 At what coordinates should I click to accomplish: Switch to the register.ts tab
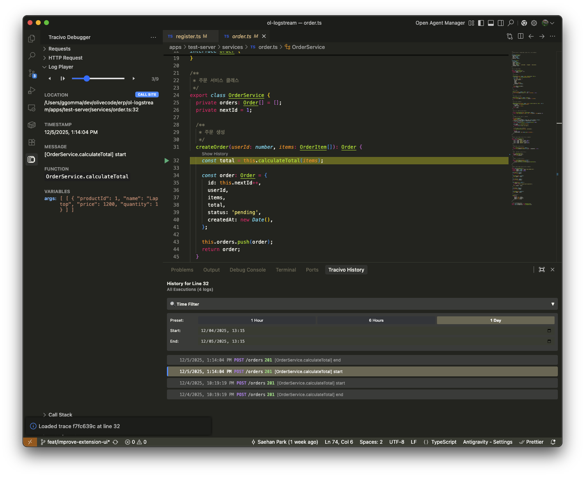pyautogui.click(x=188, y=37)
